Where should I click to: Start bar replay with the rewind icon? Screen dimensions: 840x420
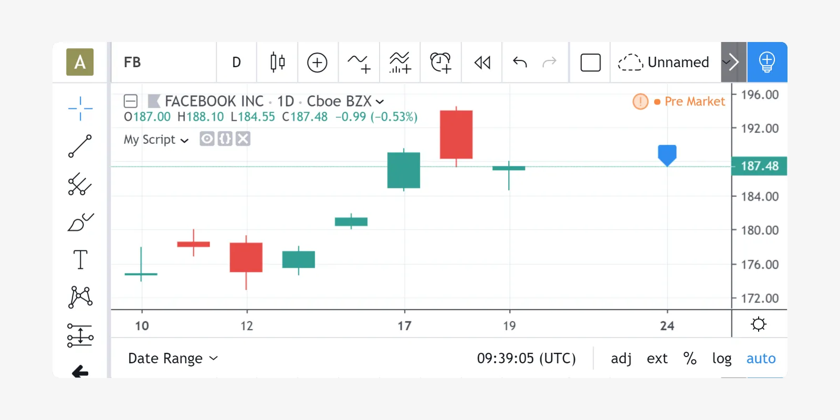482,62
